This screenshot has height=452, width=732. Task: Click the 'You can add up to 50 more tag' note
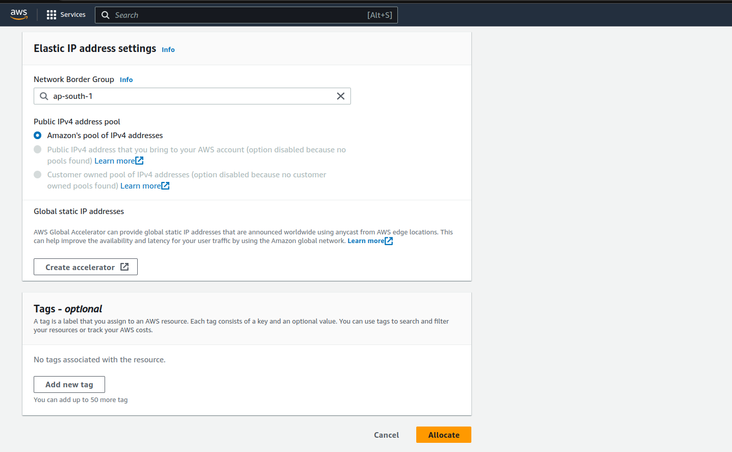[x=81, y=400]
